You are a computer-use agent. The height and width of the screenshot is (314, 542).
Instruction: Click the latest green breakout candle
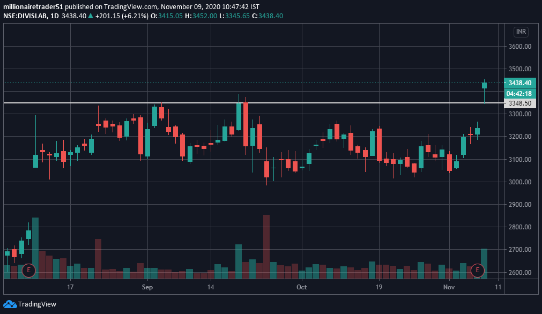(x=484, y=85)
